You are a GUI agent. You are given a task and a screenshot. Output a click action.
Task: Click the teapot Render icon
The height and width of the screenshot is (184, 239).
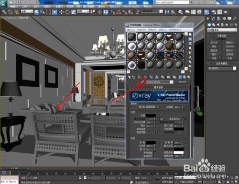(226, 12)
